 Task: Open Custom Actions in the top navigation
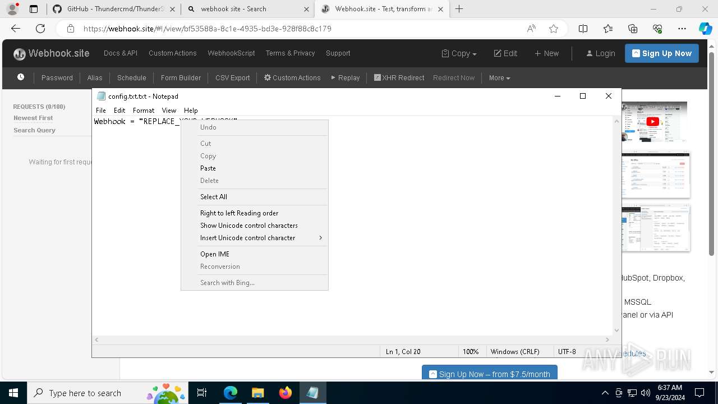pyautogui.click(x=172, y=53)
